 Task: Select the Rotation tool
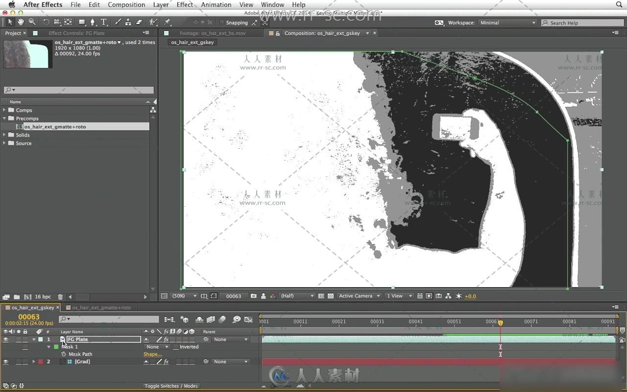(x=46, y=22)
